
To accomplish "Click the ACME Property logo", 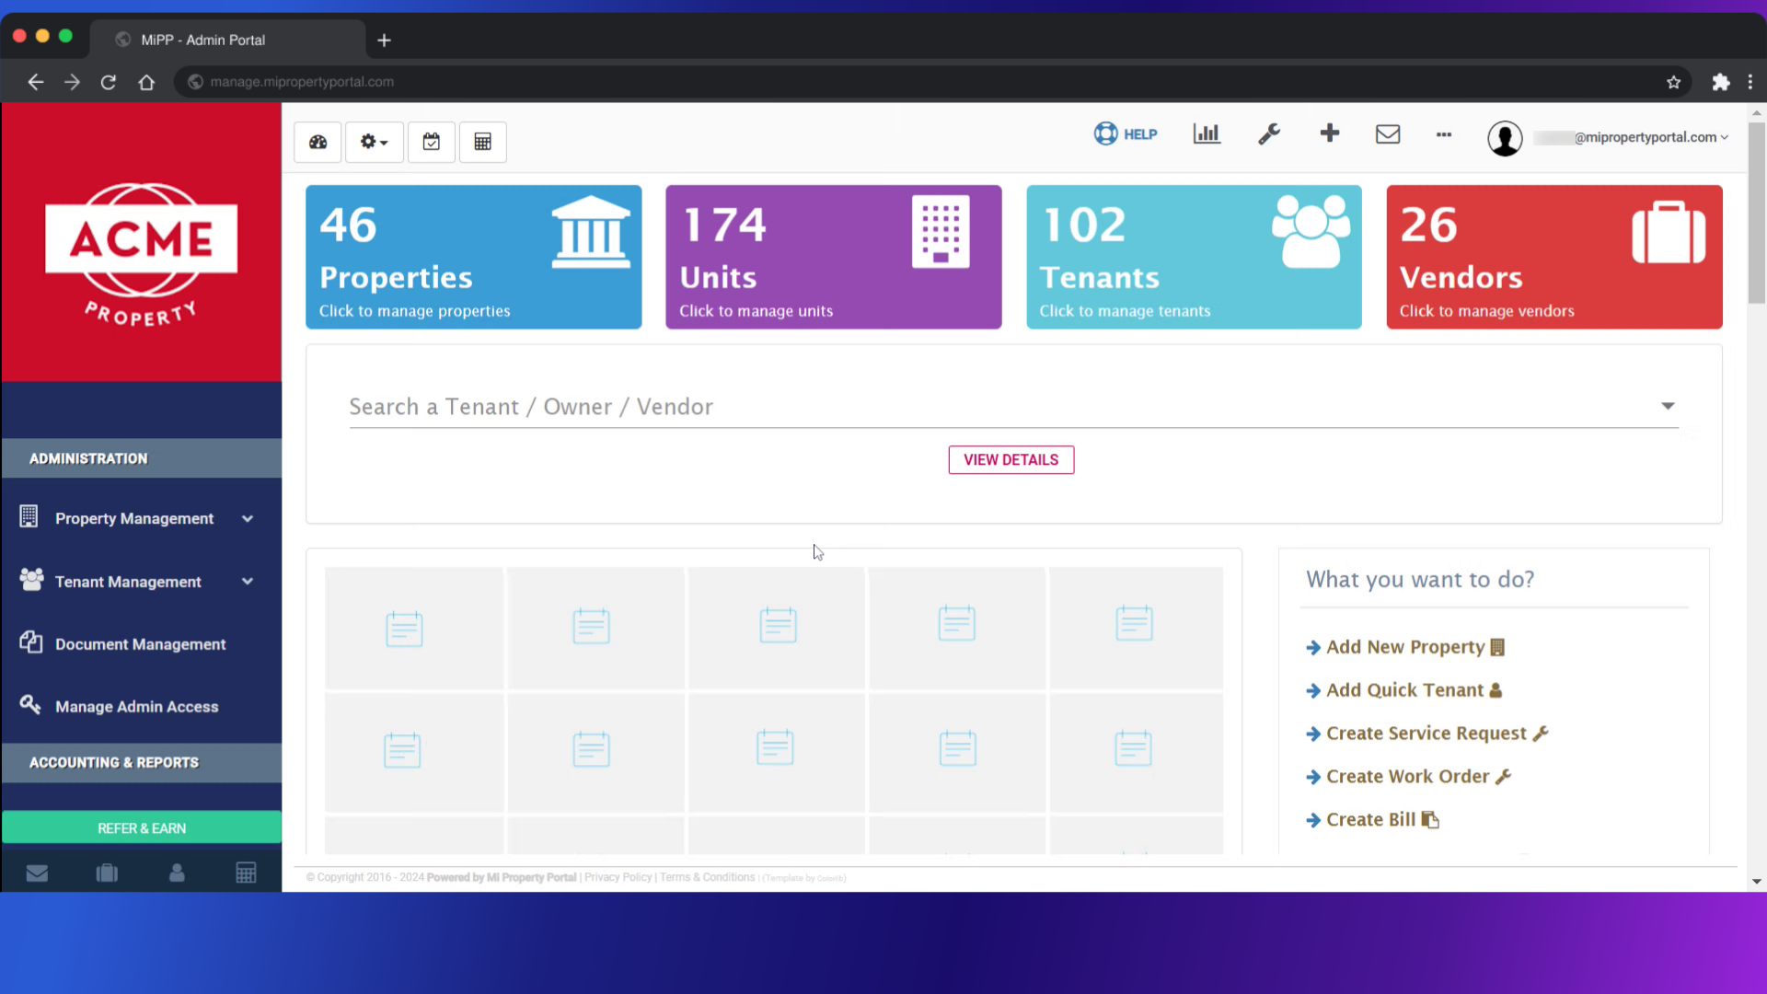I will point(141,253).
